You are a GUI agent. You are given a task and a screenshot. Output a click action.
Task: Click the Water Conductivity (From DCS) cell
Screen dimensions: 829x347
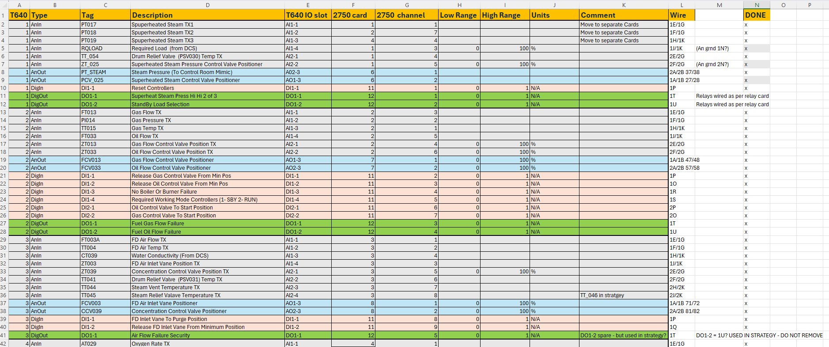pos(208,256)
